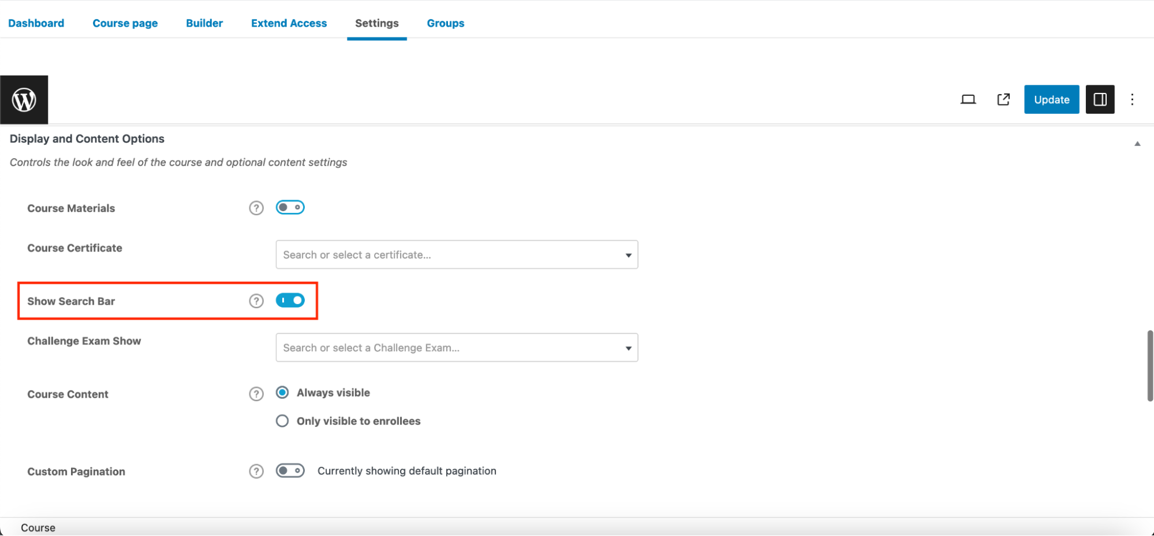Open the Challenge Exam dropdown
The width and height of the screenshot is (1154, 536).
(457, 347)
